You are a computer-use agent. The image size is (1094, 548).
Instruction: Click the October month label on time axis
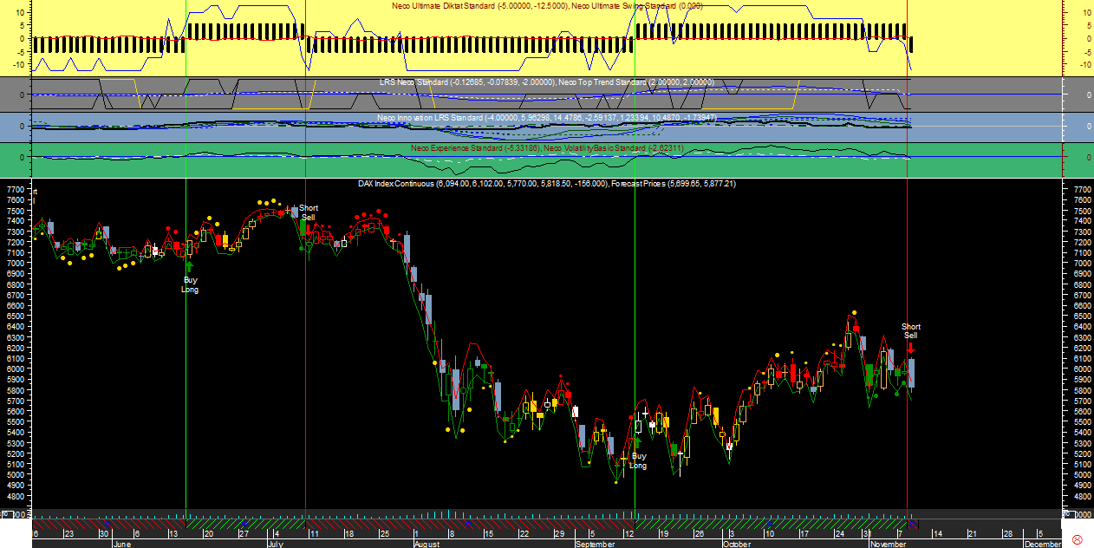click(736, 545)
